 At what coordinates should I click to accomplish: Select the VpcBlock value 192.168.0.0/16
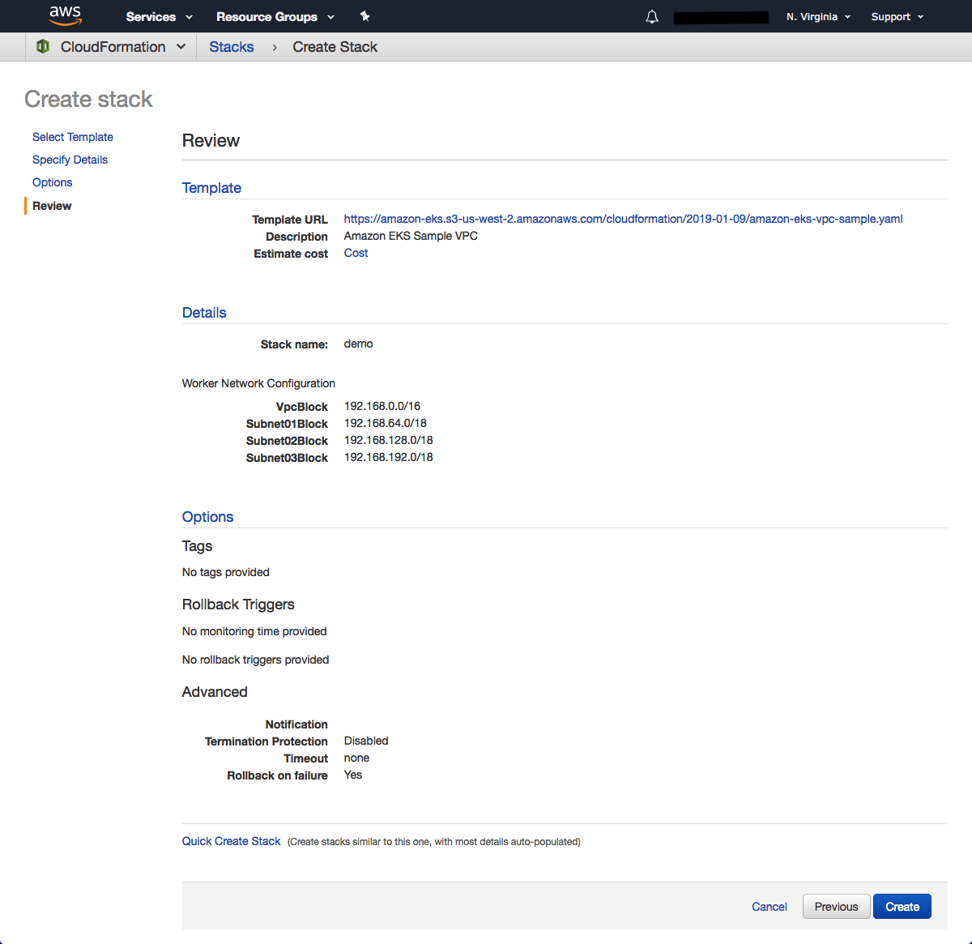click(x=382, y=406)
